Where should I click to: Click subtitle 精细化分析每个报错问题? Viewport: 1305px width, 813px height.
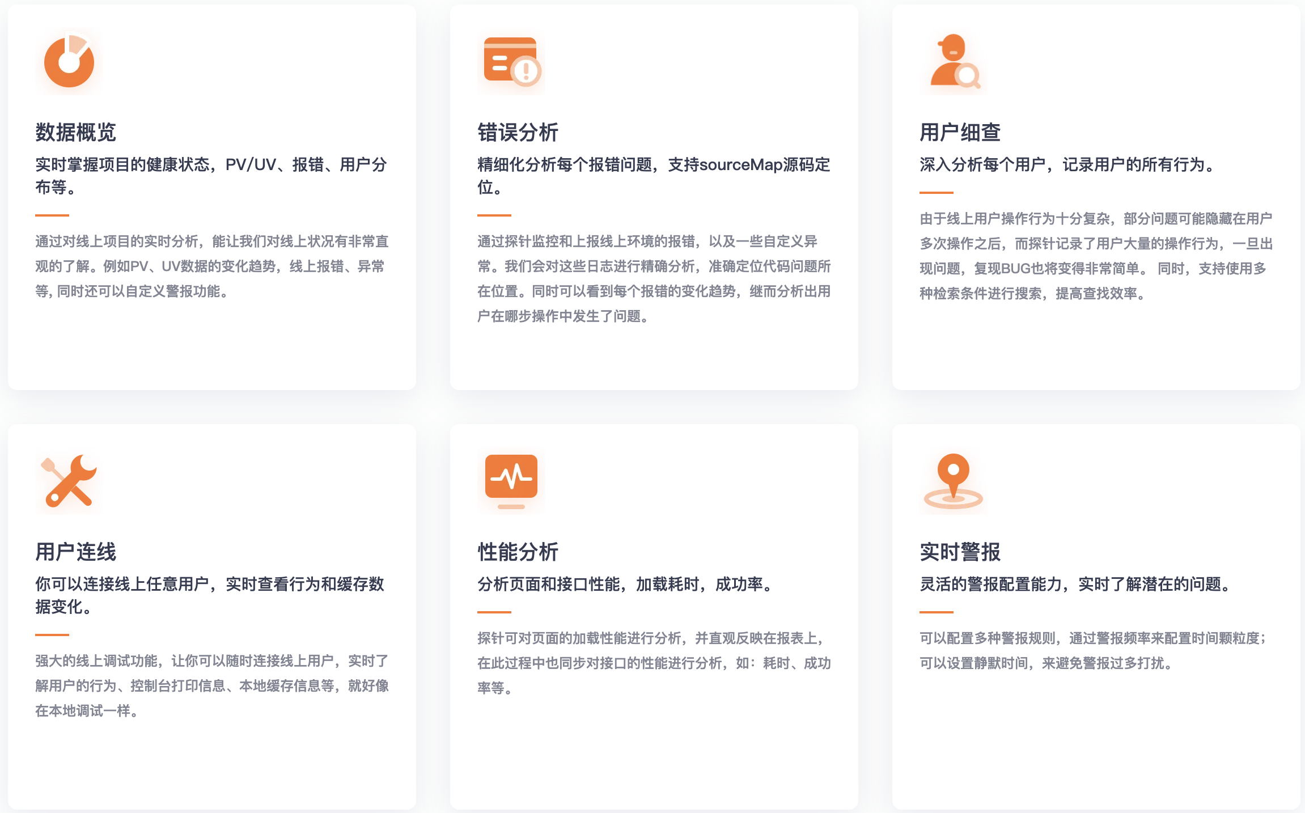[654, 176]
